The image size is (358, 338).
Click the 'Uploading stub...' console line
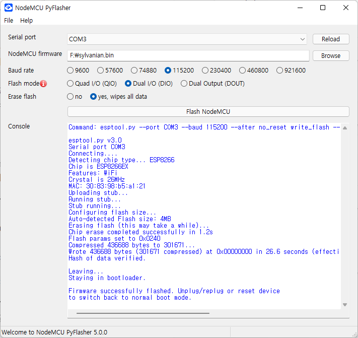click(98, 193)
